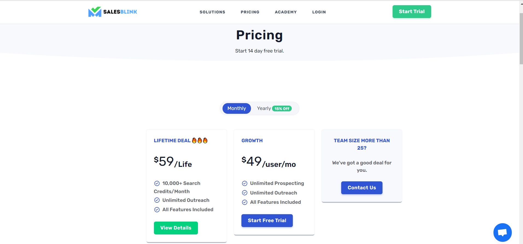Screen dimensions: 523x244
Task: Click the fire emojis beside Lifetime Deal
Action: click(200, 141)
